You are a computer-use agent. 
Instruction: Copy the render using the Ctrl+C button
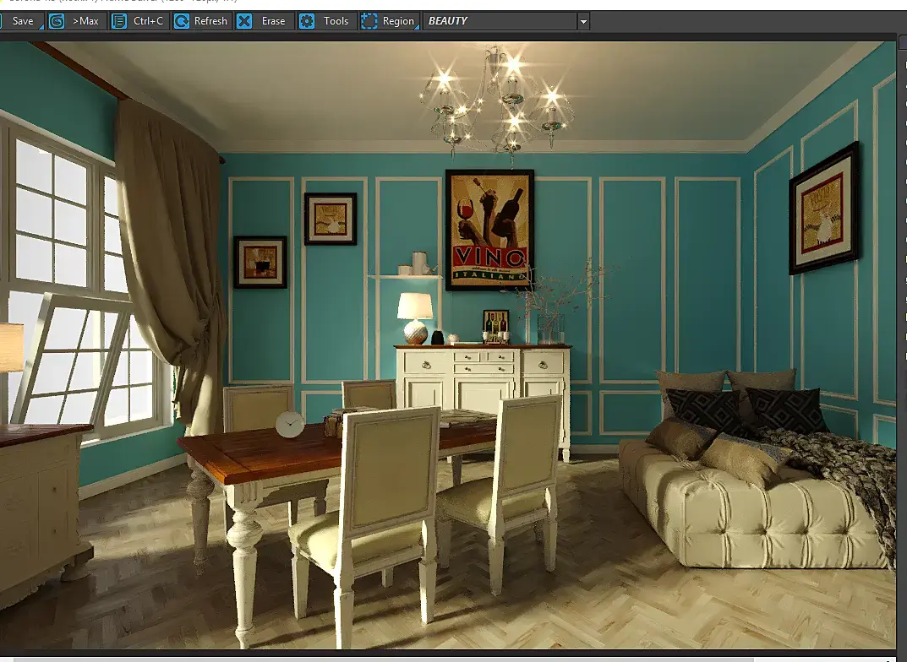(139, 21)
